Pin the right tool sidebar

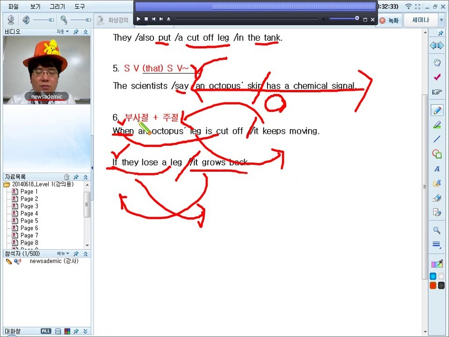441,33
